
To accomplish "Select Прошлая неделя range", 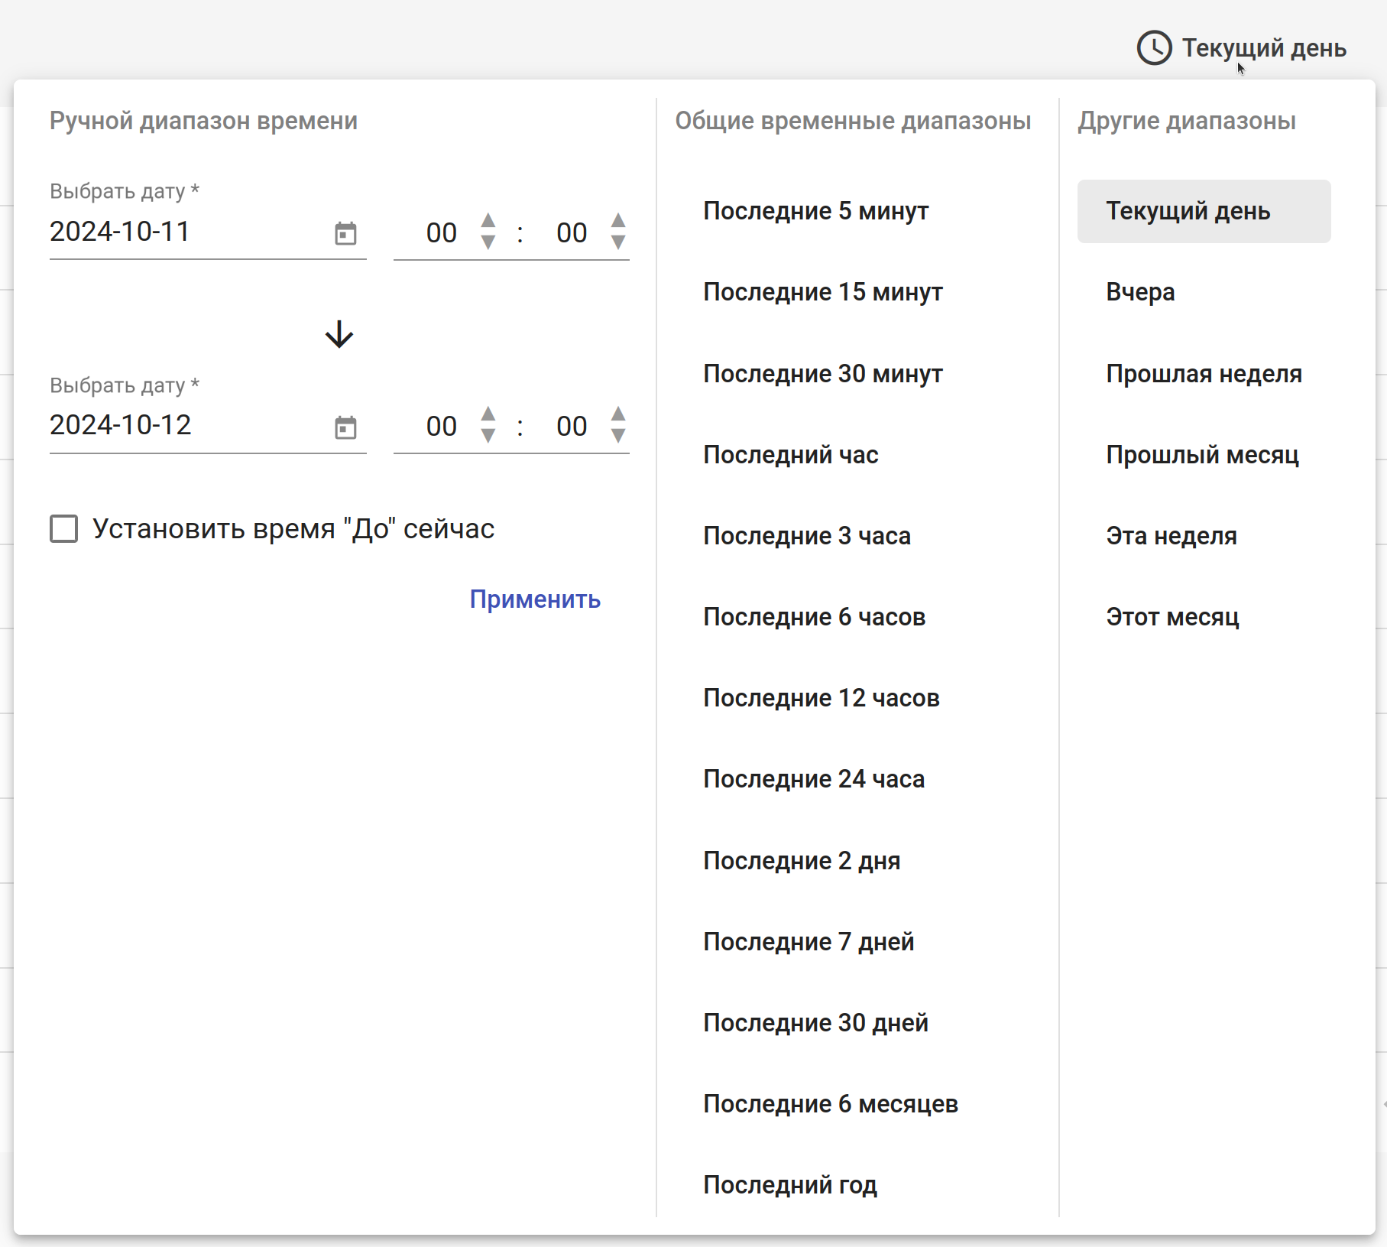I will (x=1204, y=374).
